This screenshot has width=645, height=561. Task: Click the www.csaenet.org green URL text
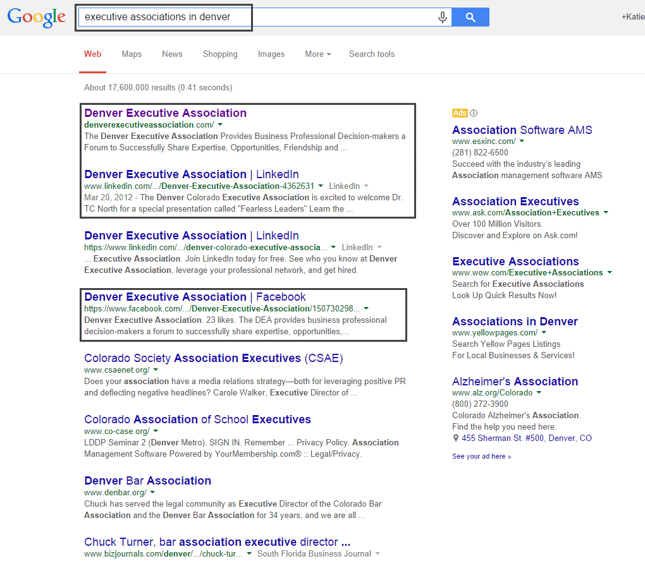[x=117, y=370]
